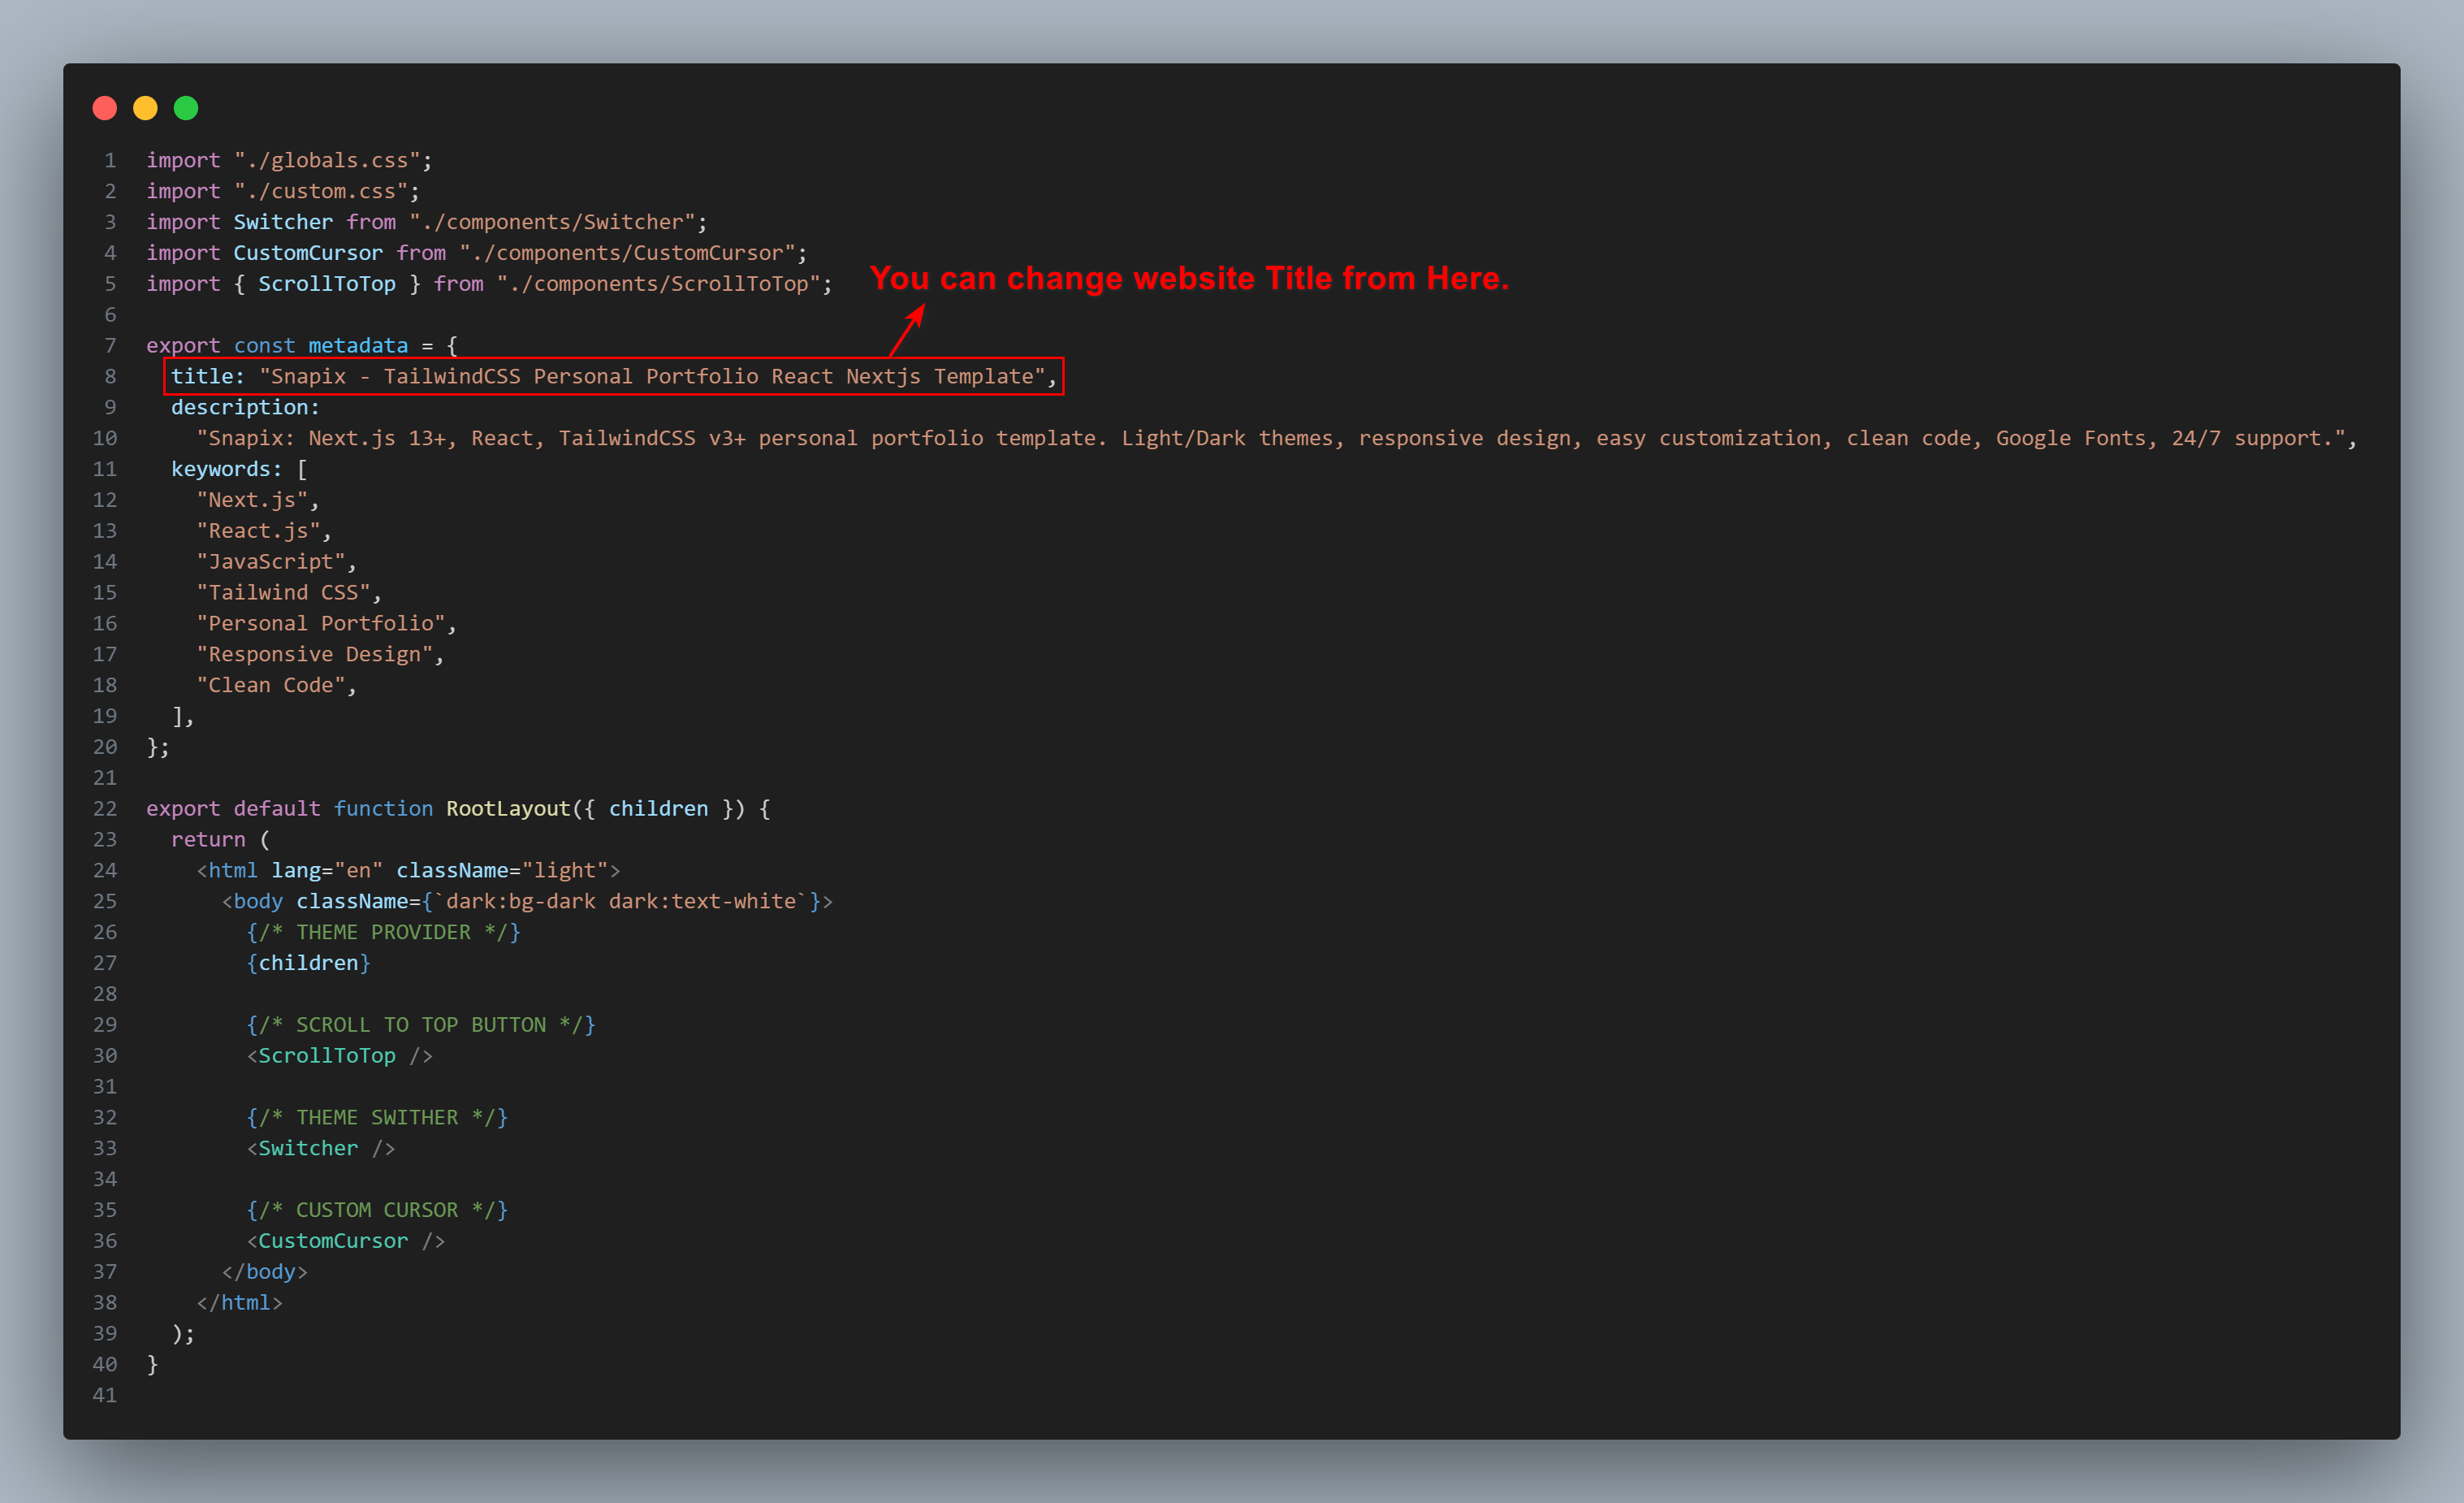Click the <Switcher /> component tag

[321, 1149]
